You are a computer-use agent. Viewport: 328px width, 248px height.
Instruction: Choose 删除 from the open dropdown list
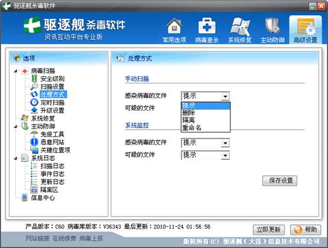[205, 112]
